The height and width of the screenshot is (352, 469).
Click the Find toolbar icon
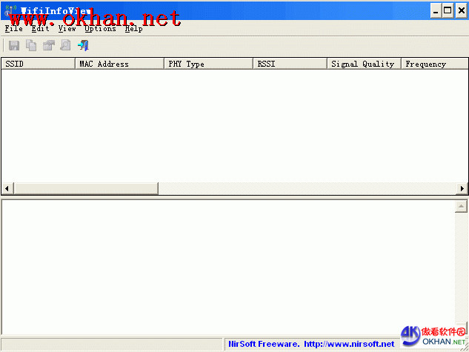tap(65, 45)
